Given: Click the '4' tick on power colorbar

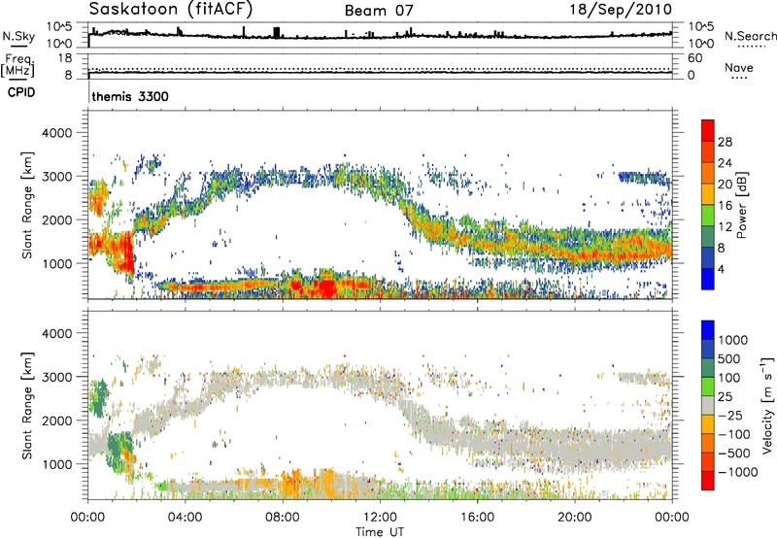Looking at the screenshot, I should tap(721, 269).
